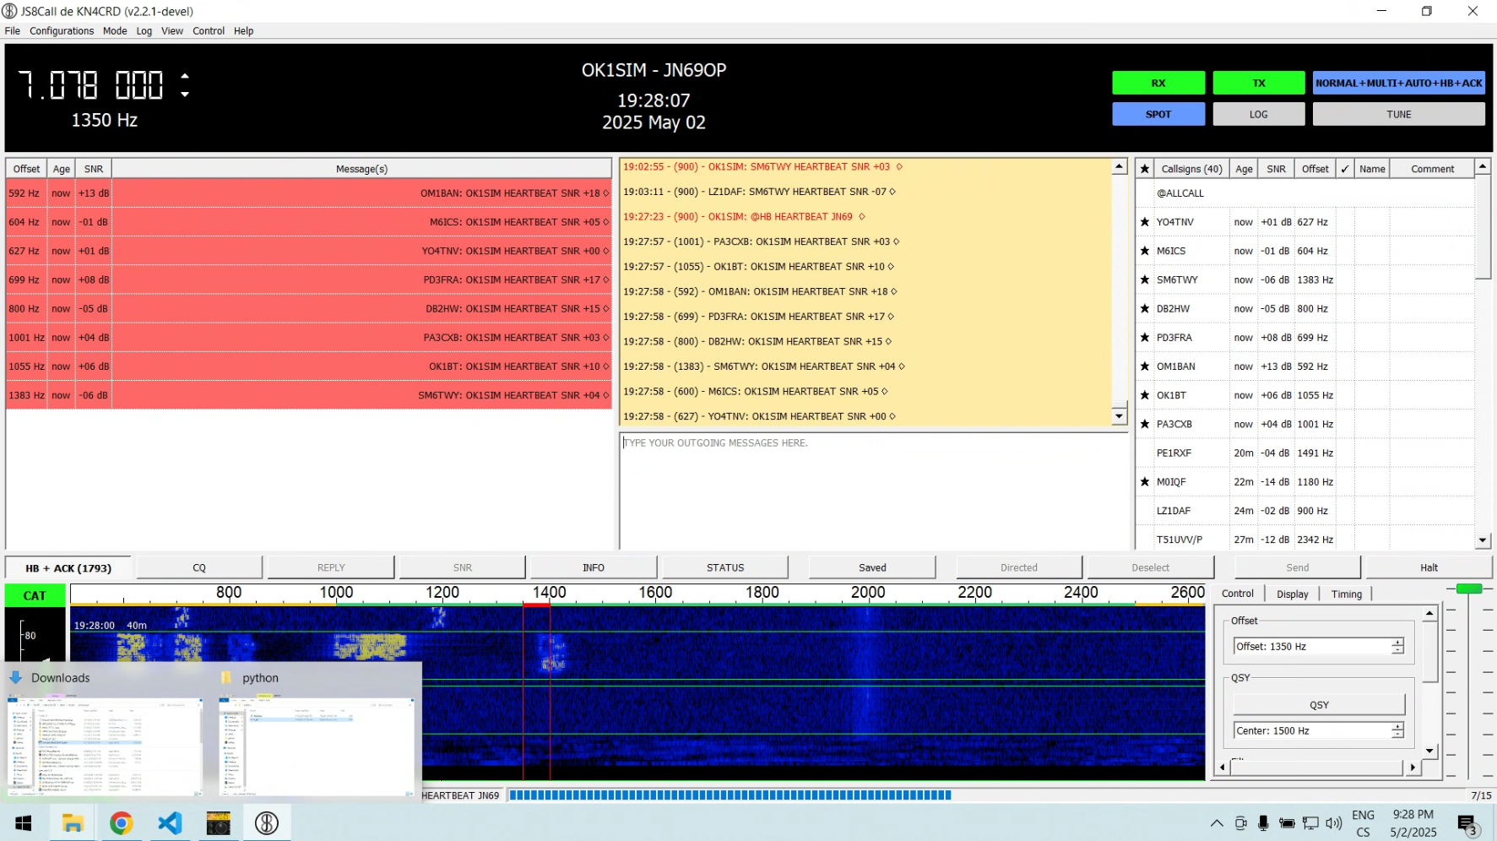The image size is (1497, 841).
Task: Click the star icon for M0IQF
Action: (x=1145, y=481)
